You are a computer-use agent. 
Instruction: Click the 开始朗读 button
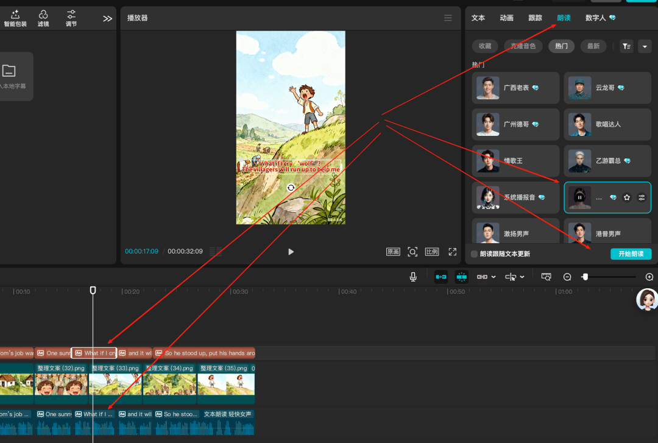point(631,254)
